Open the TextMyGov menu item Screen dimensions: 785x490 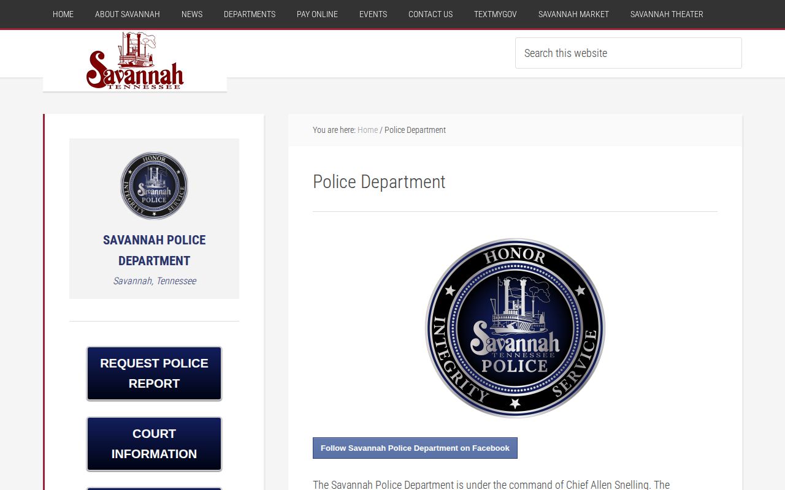click(x=496, y=14)
